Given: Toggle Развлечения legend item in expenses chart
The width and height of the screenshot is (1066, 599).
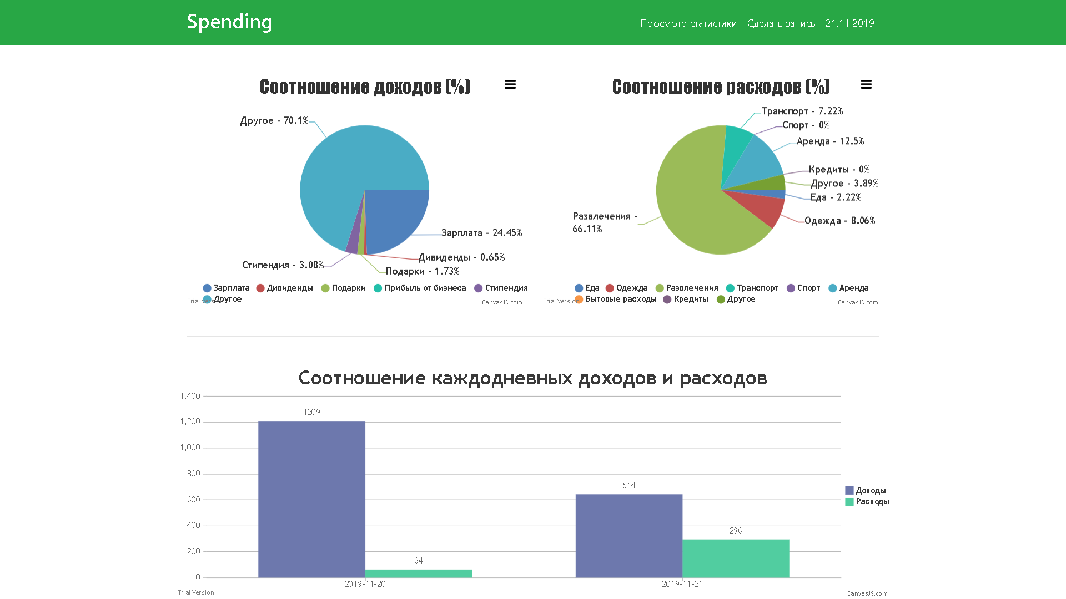Looking at the screenshot, I should (691, 288).
